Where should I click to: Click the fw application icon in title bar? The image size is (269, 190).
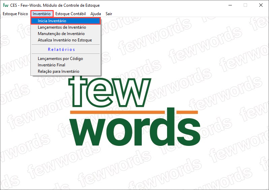[x=5, y=5]
